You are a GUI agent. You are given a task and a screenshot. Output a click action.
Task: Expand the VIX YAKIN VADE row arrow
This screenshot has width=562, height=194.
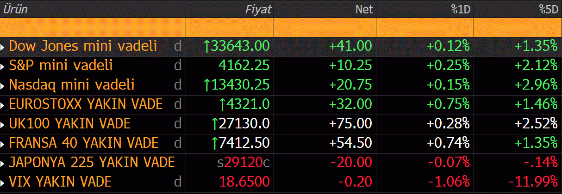tap(3, 182)
